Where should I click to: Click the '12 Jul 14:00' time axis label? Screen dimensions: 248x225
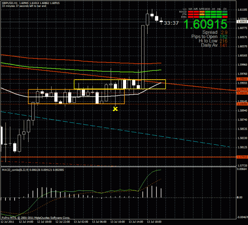(x=26, y=222)
